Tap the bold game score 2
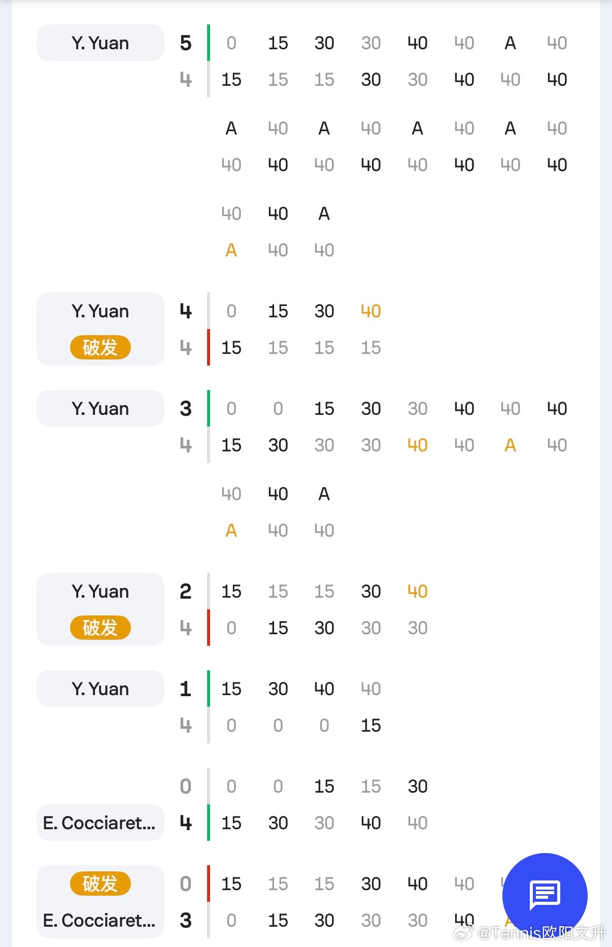 click(x=186, y=592)
